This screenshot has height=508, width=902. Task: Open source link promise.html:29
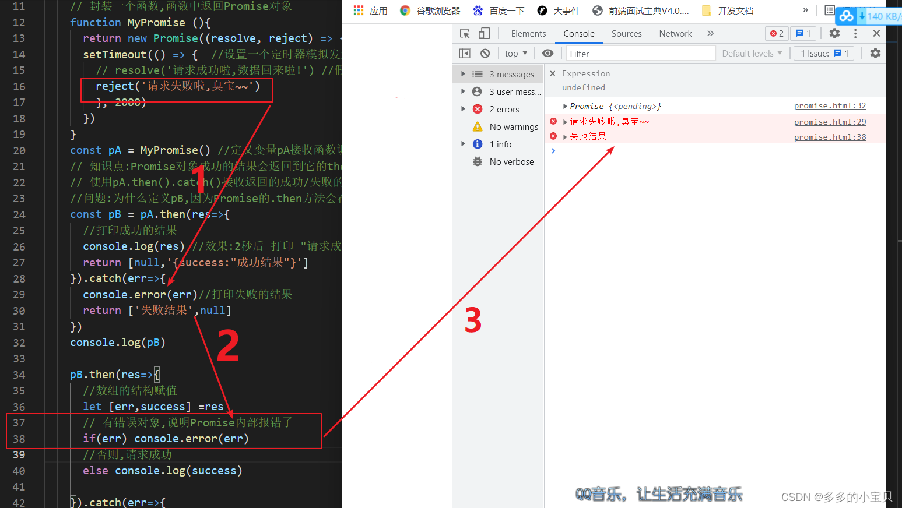pos(830,121)
